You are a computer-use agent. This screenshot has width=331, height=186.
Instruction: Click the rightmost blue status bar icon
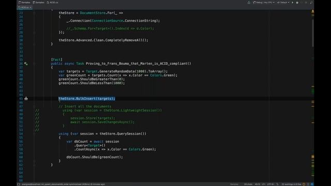[x=312, y=184]
